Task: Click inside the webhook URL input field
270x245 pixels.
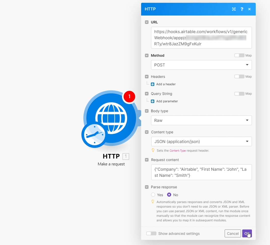Action: (x=201, y=37)
